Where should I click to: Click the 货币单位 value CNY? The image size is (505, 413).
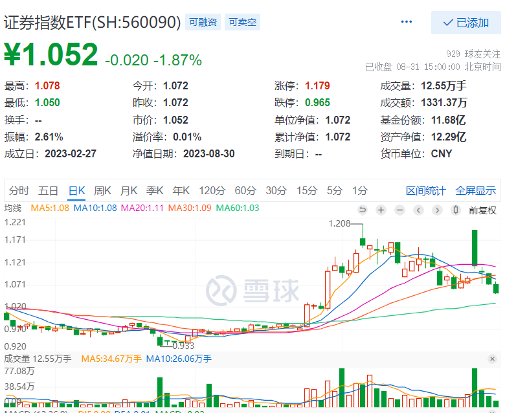tap(442, 153)
